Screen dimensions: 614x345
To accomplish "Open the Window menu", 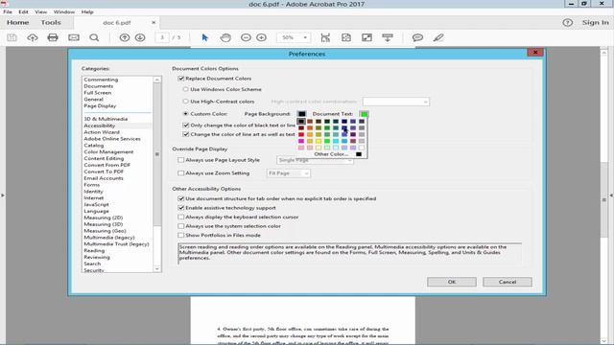I will click(64, 12).
